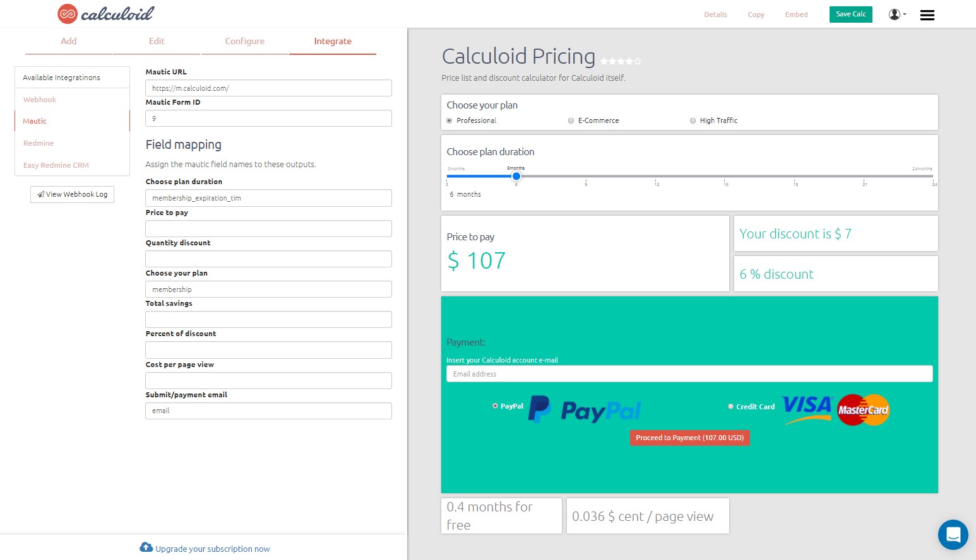Click the Email address payment field
The height and width of the screenshot is (560, 976).
click(689, 374)
